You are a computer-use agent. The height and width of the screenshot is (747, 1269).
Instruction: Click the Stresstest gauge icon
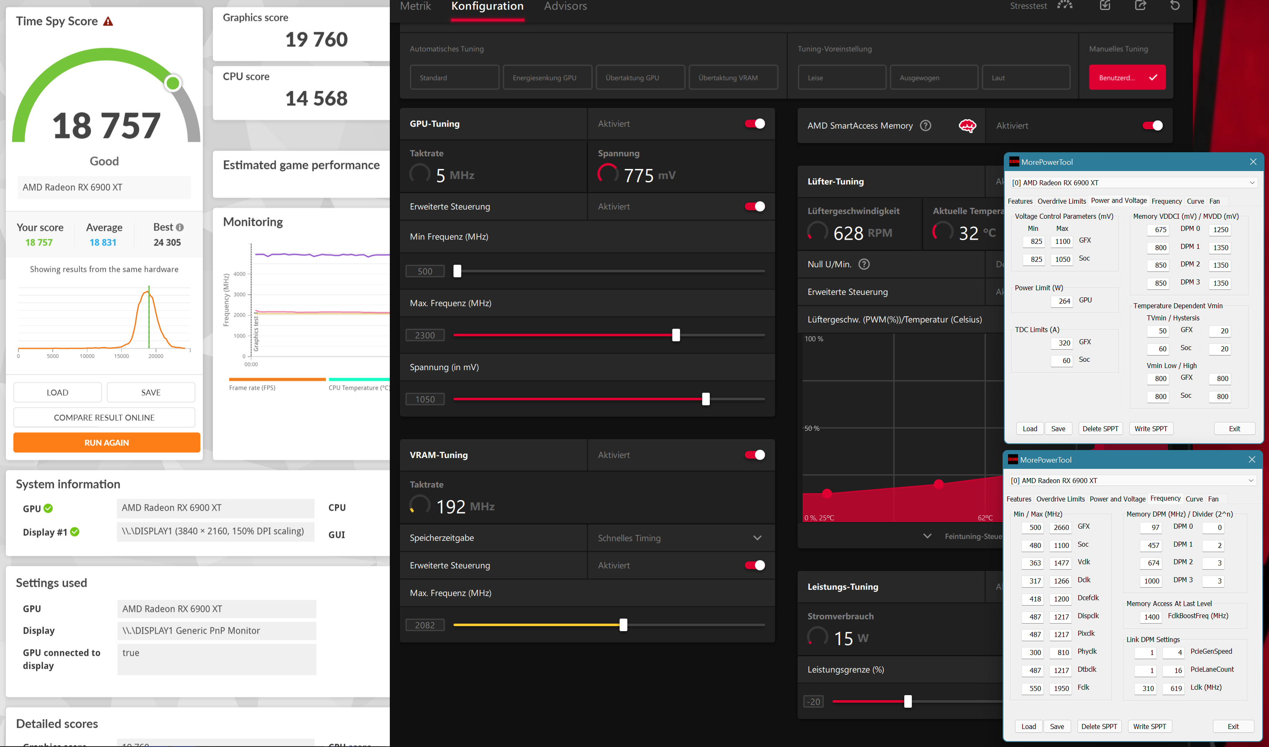point(1064,5)
